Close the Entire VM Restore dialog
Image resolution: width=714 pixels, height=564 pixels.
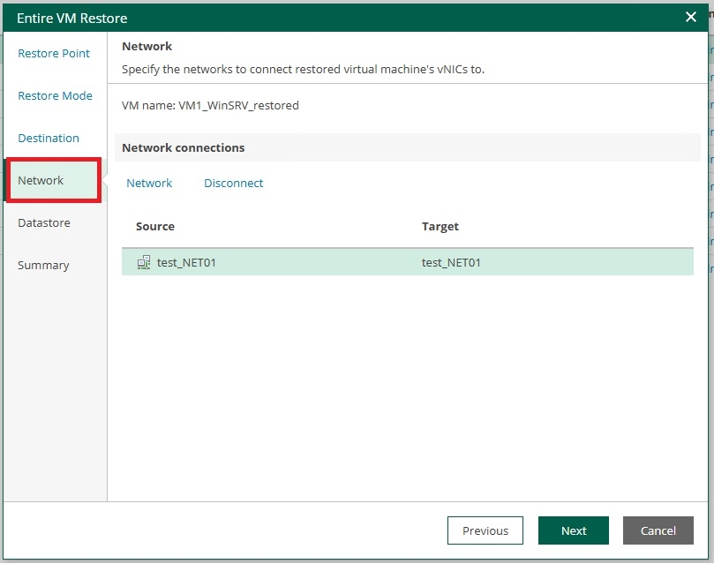click(690, 18)
